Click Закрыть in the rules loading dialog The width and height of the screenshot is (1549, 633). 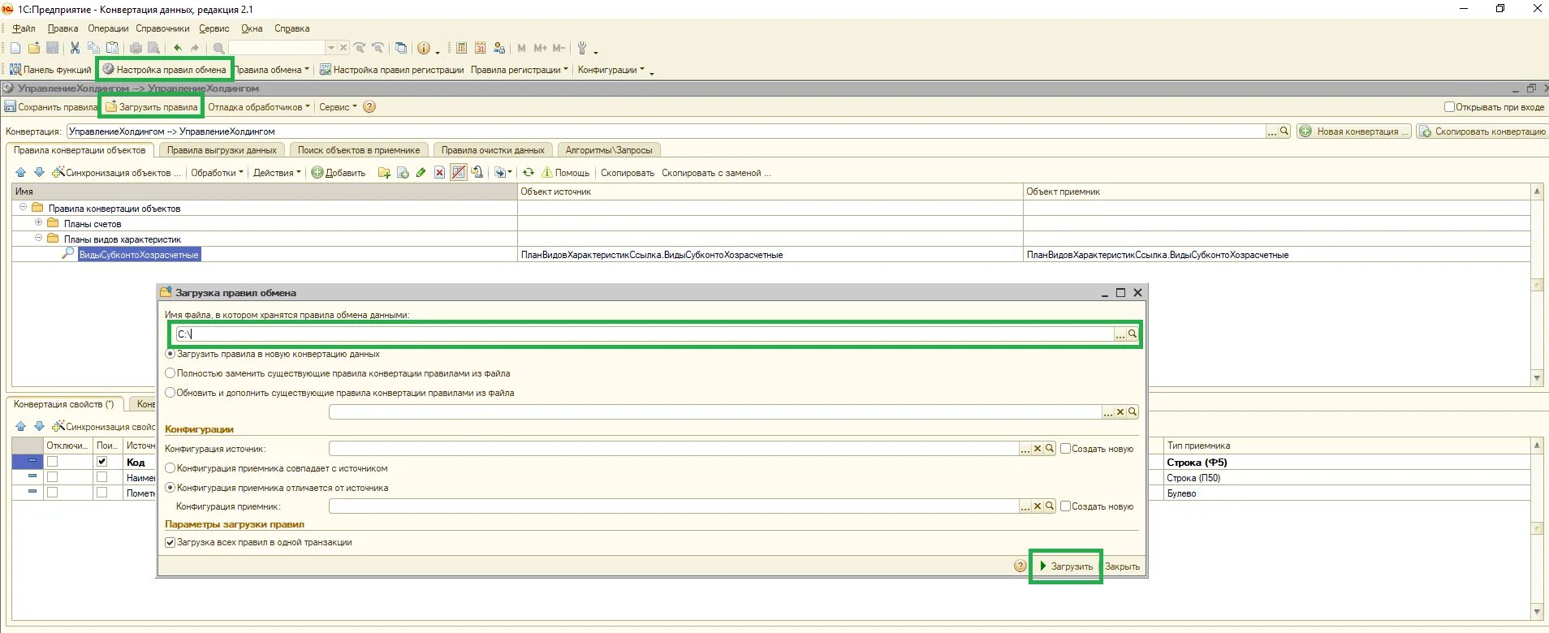pyautogui.click(x=1122, y=566)
